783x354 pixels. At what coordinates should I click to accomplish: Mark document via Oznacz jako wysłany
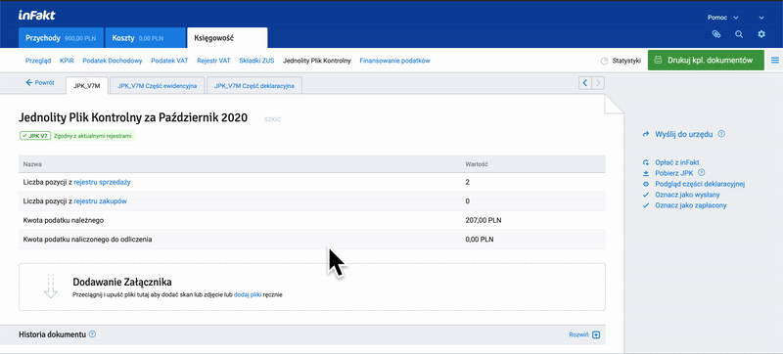[x=681, y=195]
